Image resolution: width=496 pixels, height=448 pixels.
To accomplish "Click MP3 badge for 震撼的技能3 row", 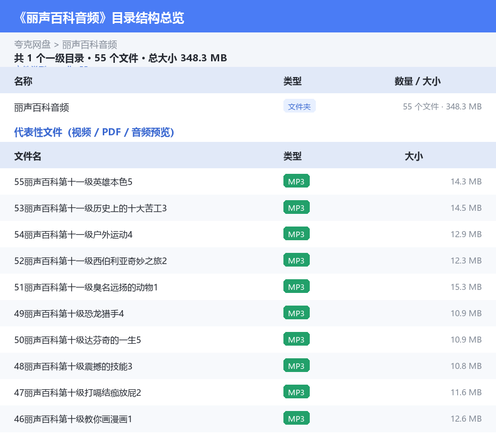I will point(297,365).
